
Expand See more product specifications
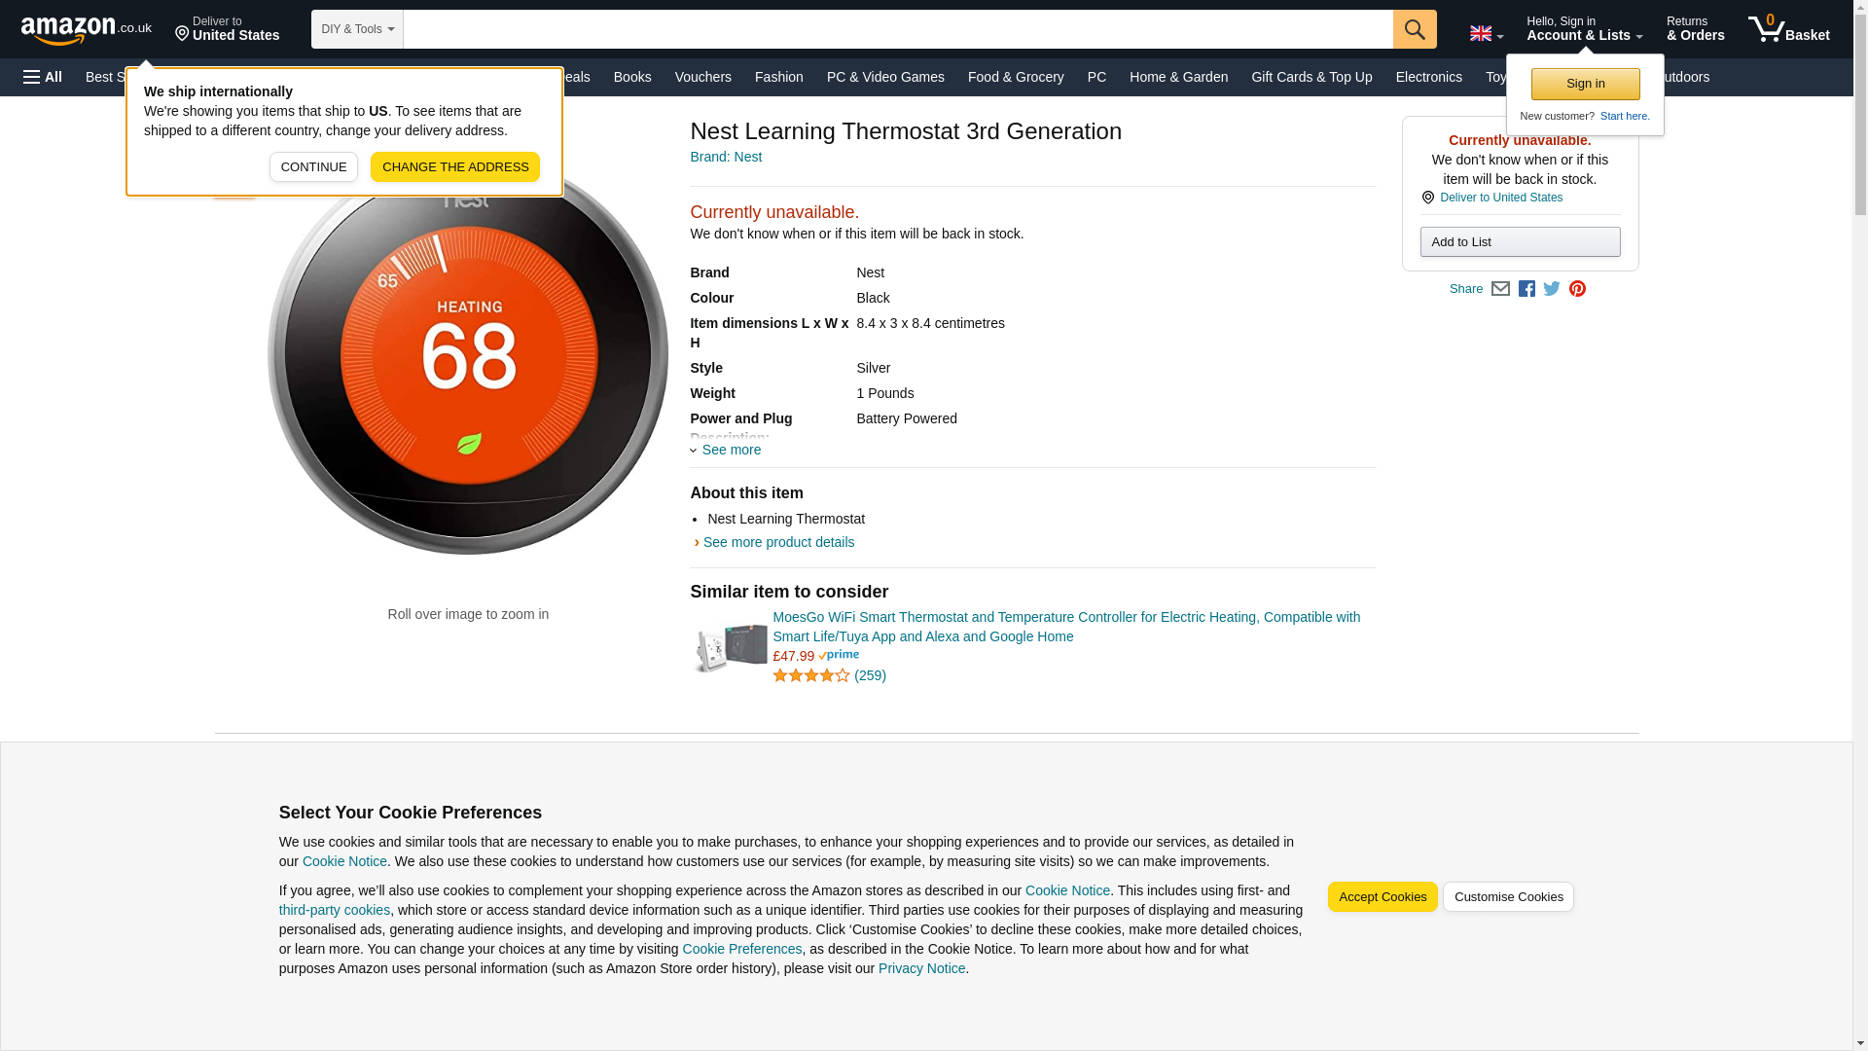pyautogui.click(x=731, y=450)
